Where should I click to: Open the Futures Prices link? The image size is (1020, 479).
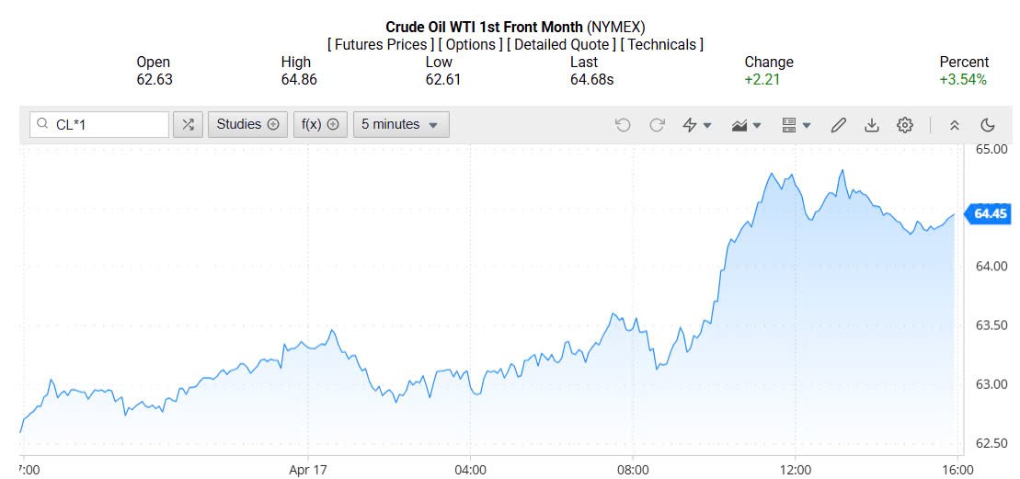[x=381, y=44]
